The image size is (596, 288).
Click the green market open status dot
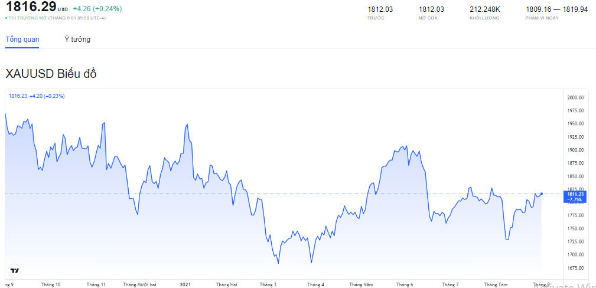6,18
